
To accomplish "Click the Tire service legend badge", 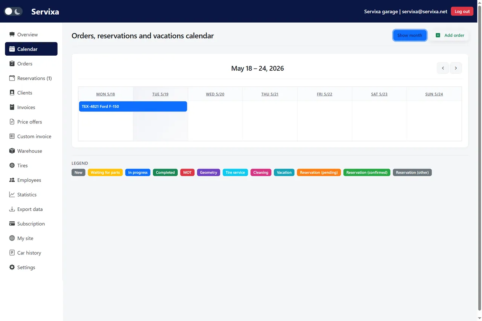I will coord(235,172).
